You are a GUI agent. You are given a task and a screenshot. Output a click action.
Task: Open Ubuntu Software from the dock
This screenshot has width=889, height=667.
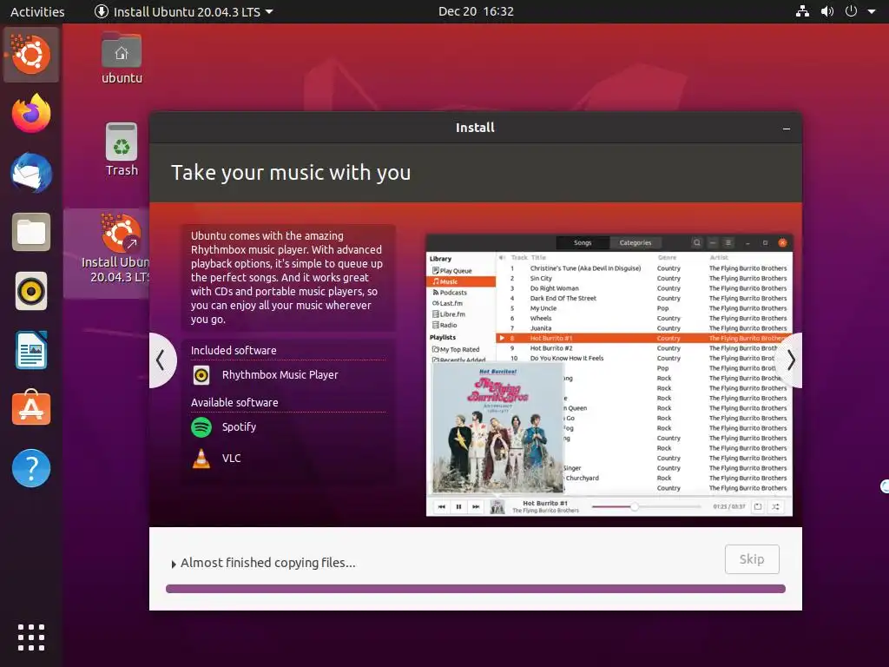pos(30,408)
